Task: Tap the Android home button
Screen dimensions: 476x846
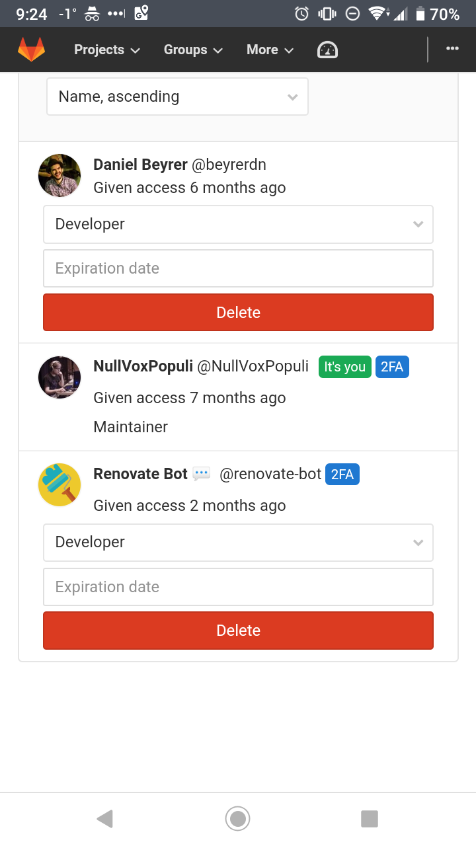Action: (237, 818)
